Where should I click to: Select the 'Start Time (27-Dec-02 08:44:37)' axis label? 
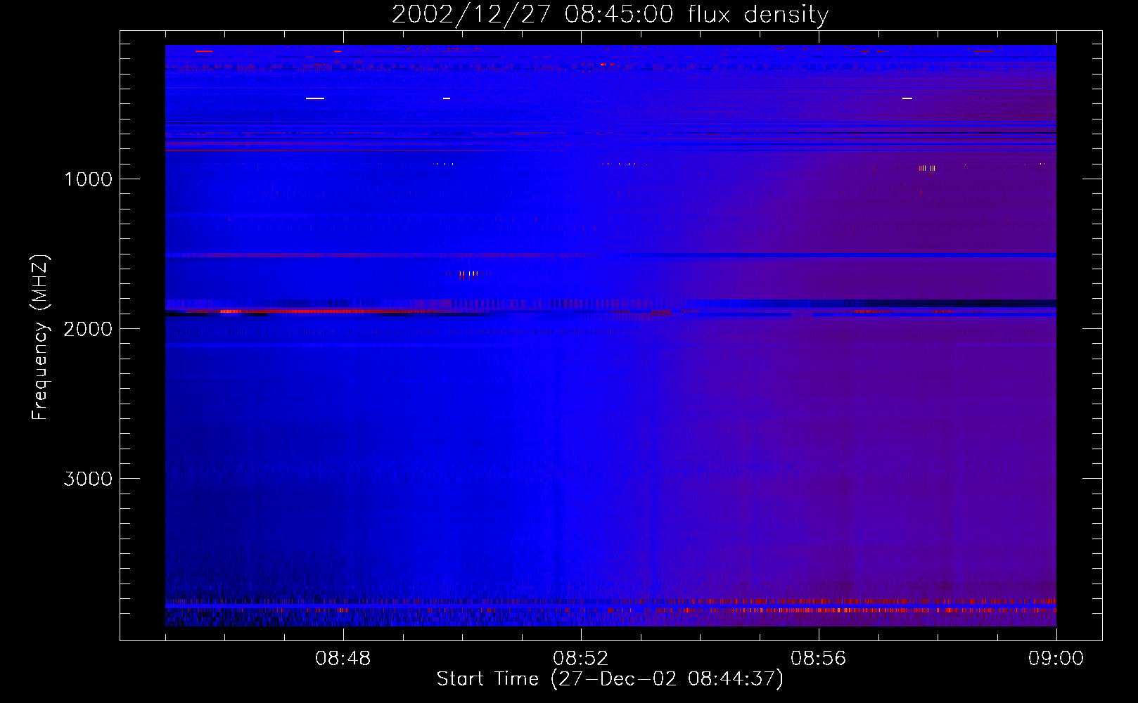610,679
